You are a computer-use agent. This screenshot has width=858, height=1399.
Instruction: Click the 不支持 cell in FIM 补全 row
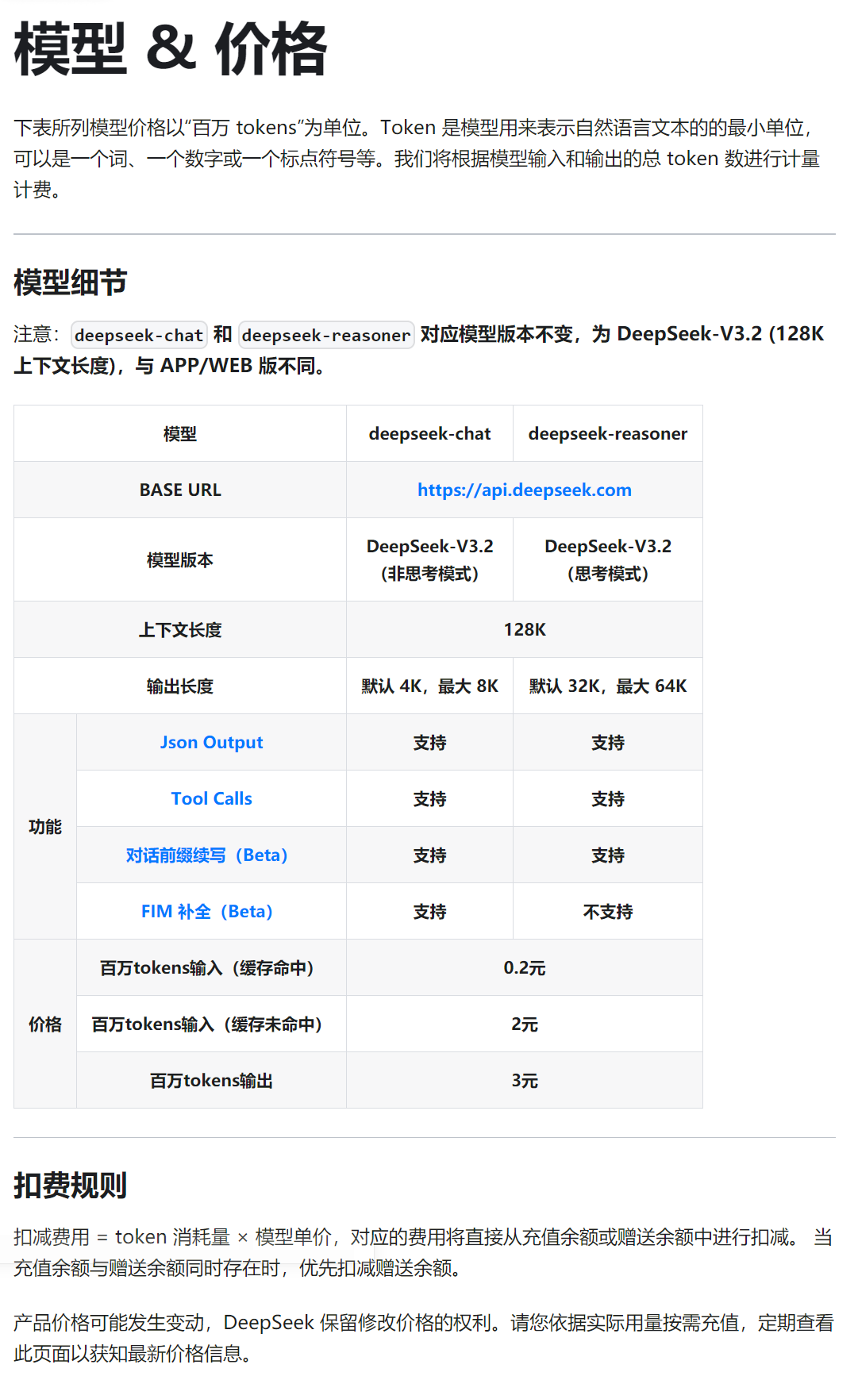[x=608, y=912]
